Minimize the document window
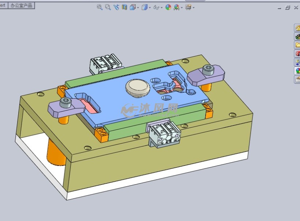The image size is (300, 221). [280, 8]
